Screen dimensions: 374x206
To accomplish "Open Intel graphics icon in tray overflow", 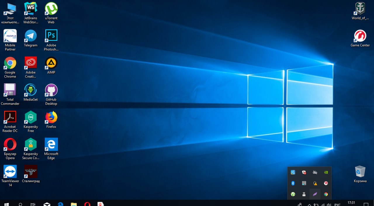I will pyautogui.click(x=293, y=172).
